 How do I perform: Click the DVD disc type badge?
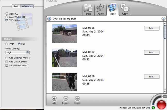click(x=165, y=96)
